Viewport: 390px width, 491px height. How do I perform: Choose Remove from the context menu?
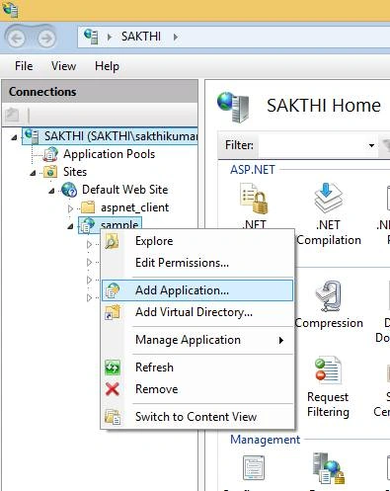pos(197,389)
